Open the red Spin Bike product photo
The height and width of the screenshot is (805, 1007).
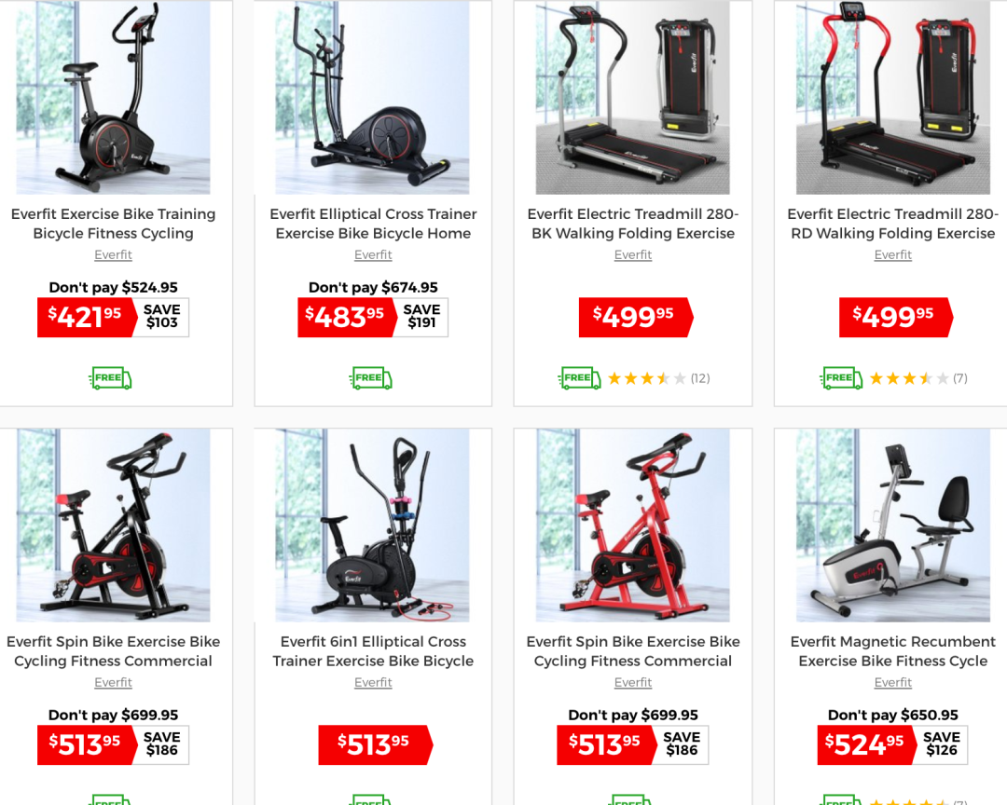[632, 525]
